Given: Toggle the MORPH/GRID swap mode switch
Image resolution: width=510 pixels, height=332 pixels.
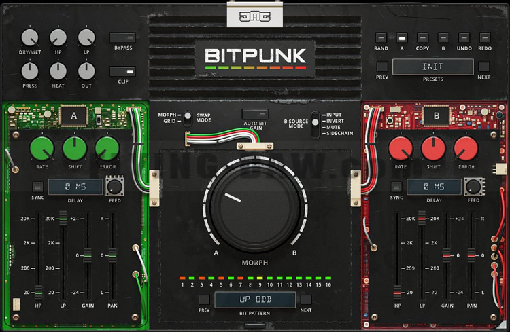Looking at the screenshot, I should pos(188,118).
